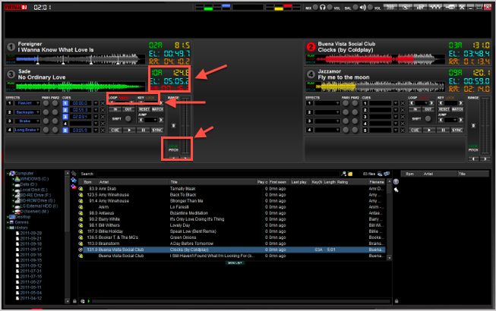Toggle left deck loop SMART mode

click(124, 98)
